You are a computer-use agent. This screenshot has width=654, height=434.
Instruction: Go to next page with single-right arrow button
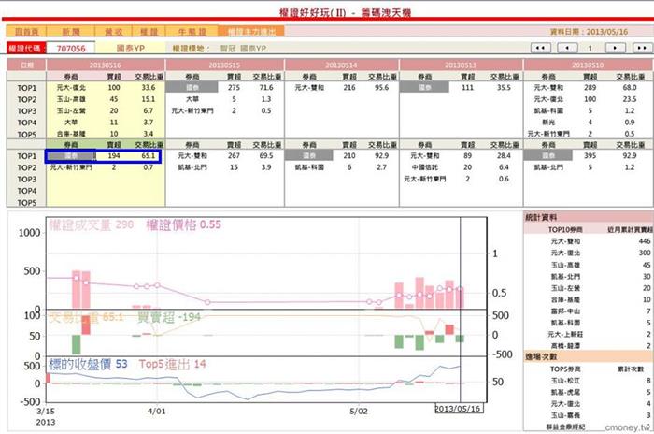point(615,48)
